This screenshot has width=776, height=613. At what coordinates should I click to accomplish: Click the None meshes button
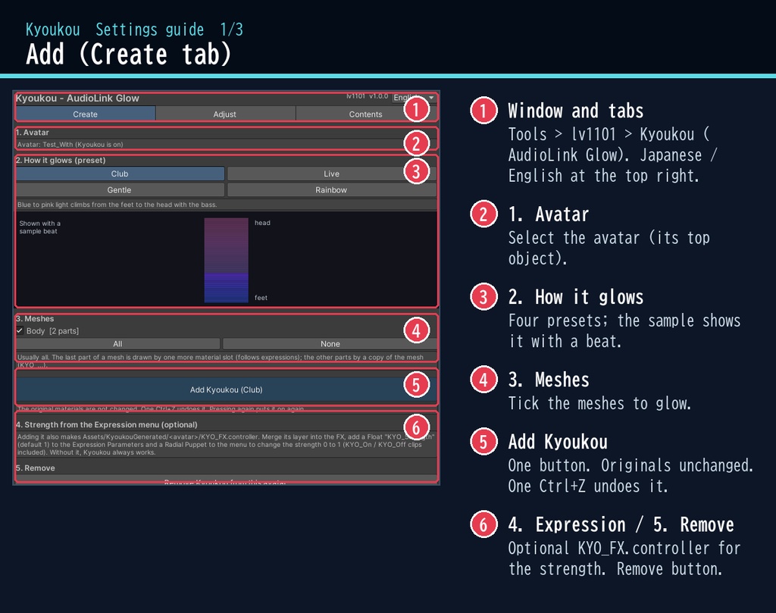click(330, 344)
